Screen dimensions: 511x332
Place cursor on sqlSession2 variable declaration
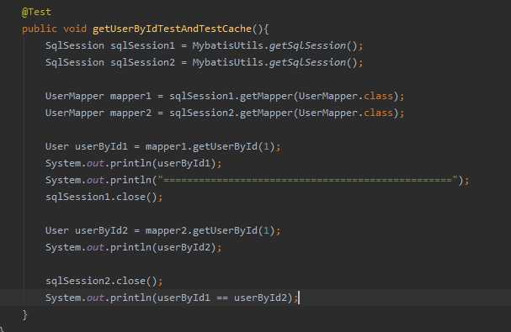[x=142, y=62]
